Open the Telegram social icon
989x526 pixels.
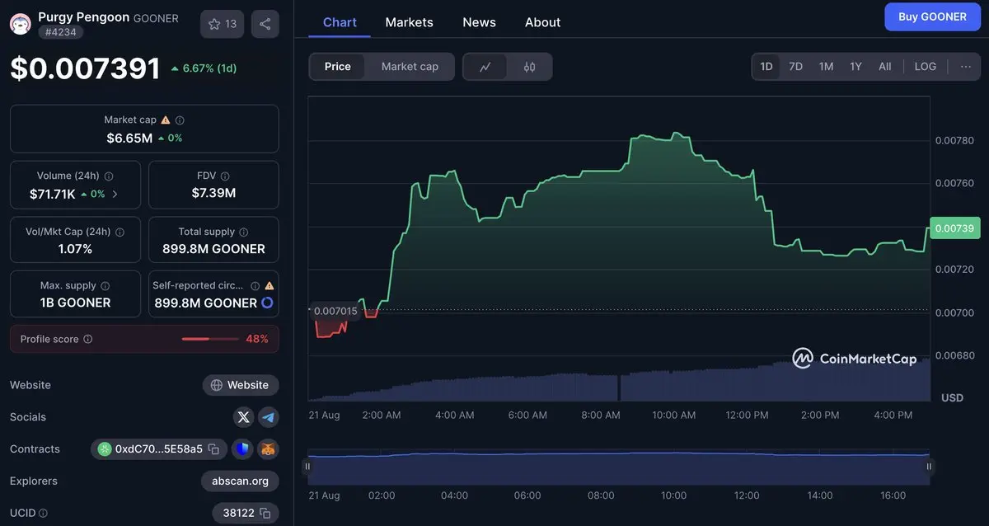[x=269, y=417]
